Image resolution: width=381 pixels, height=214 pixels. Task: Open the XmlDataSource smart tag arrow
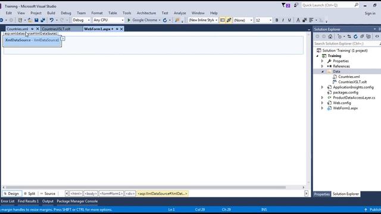[63, 38]
